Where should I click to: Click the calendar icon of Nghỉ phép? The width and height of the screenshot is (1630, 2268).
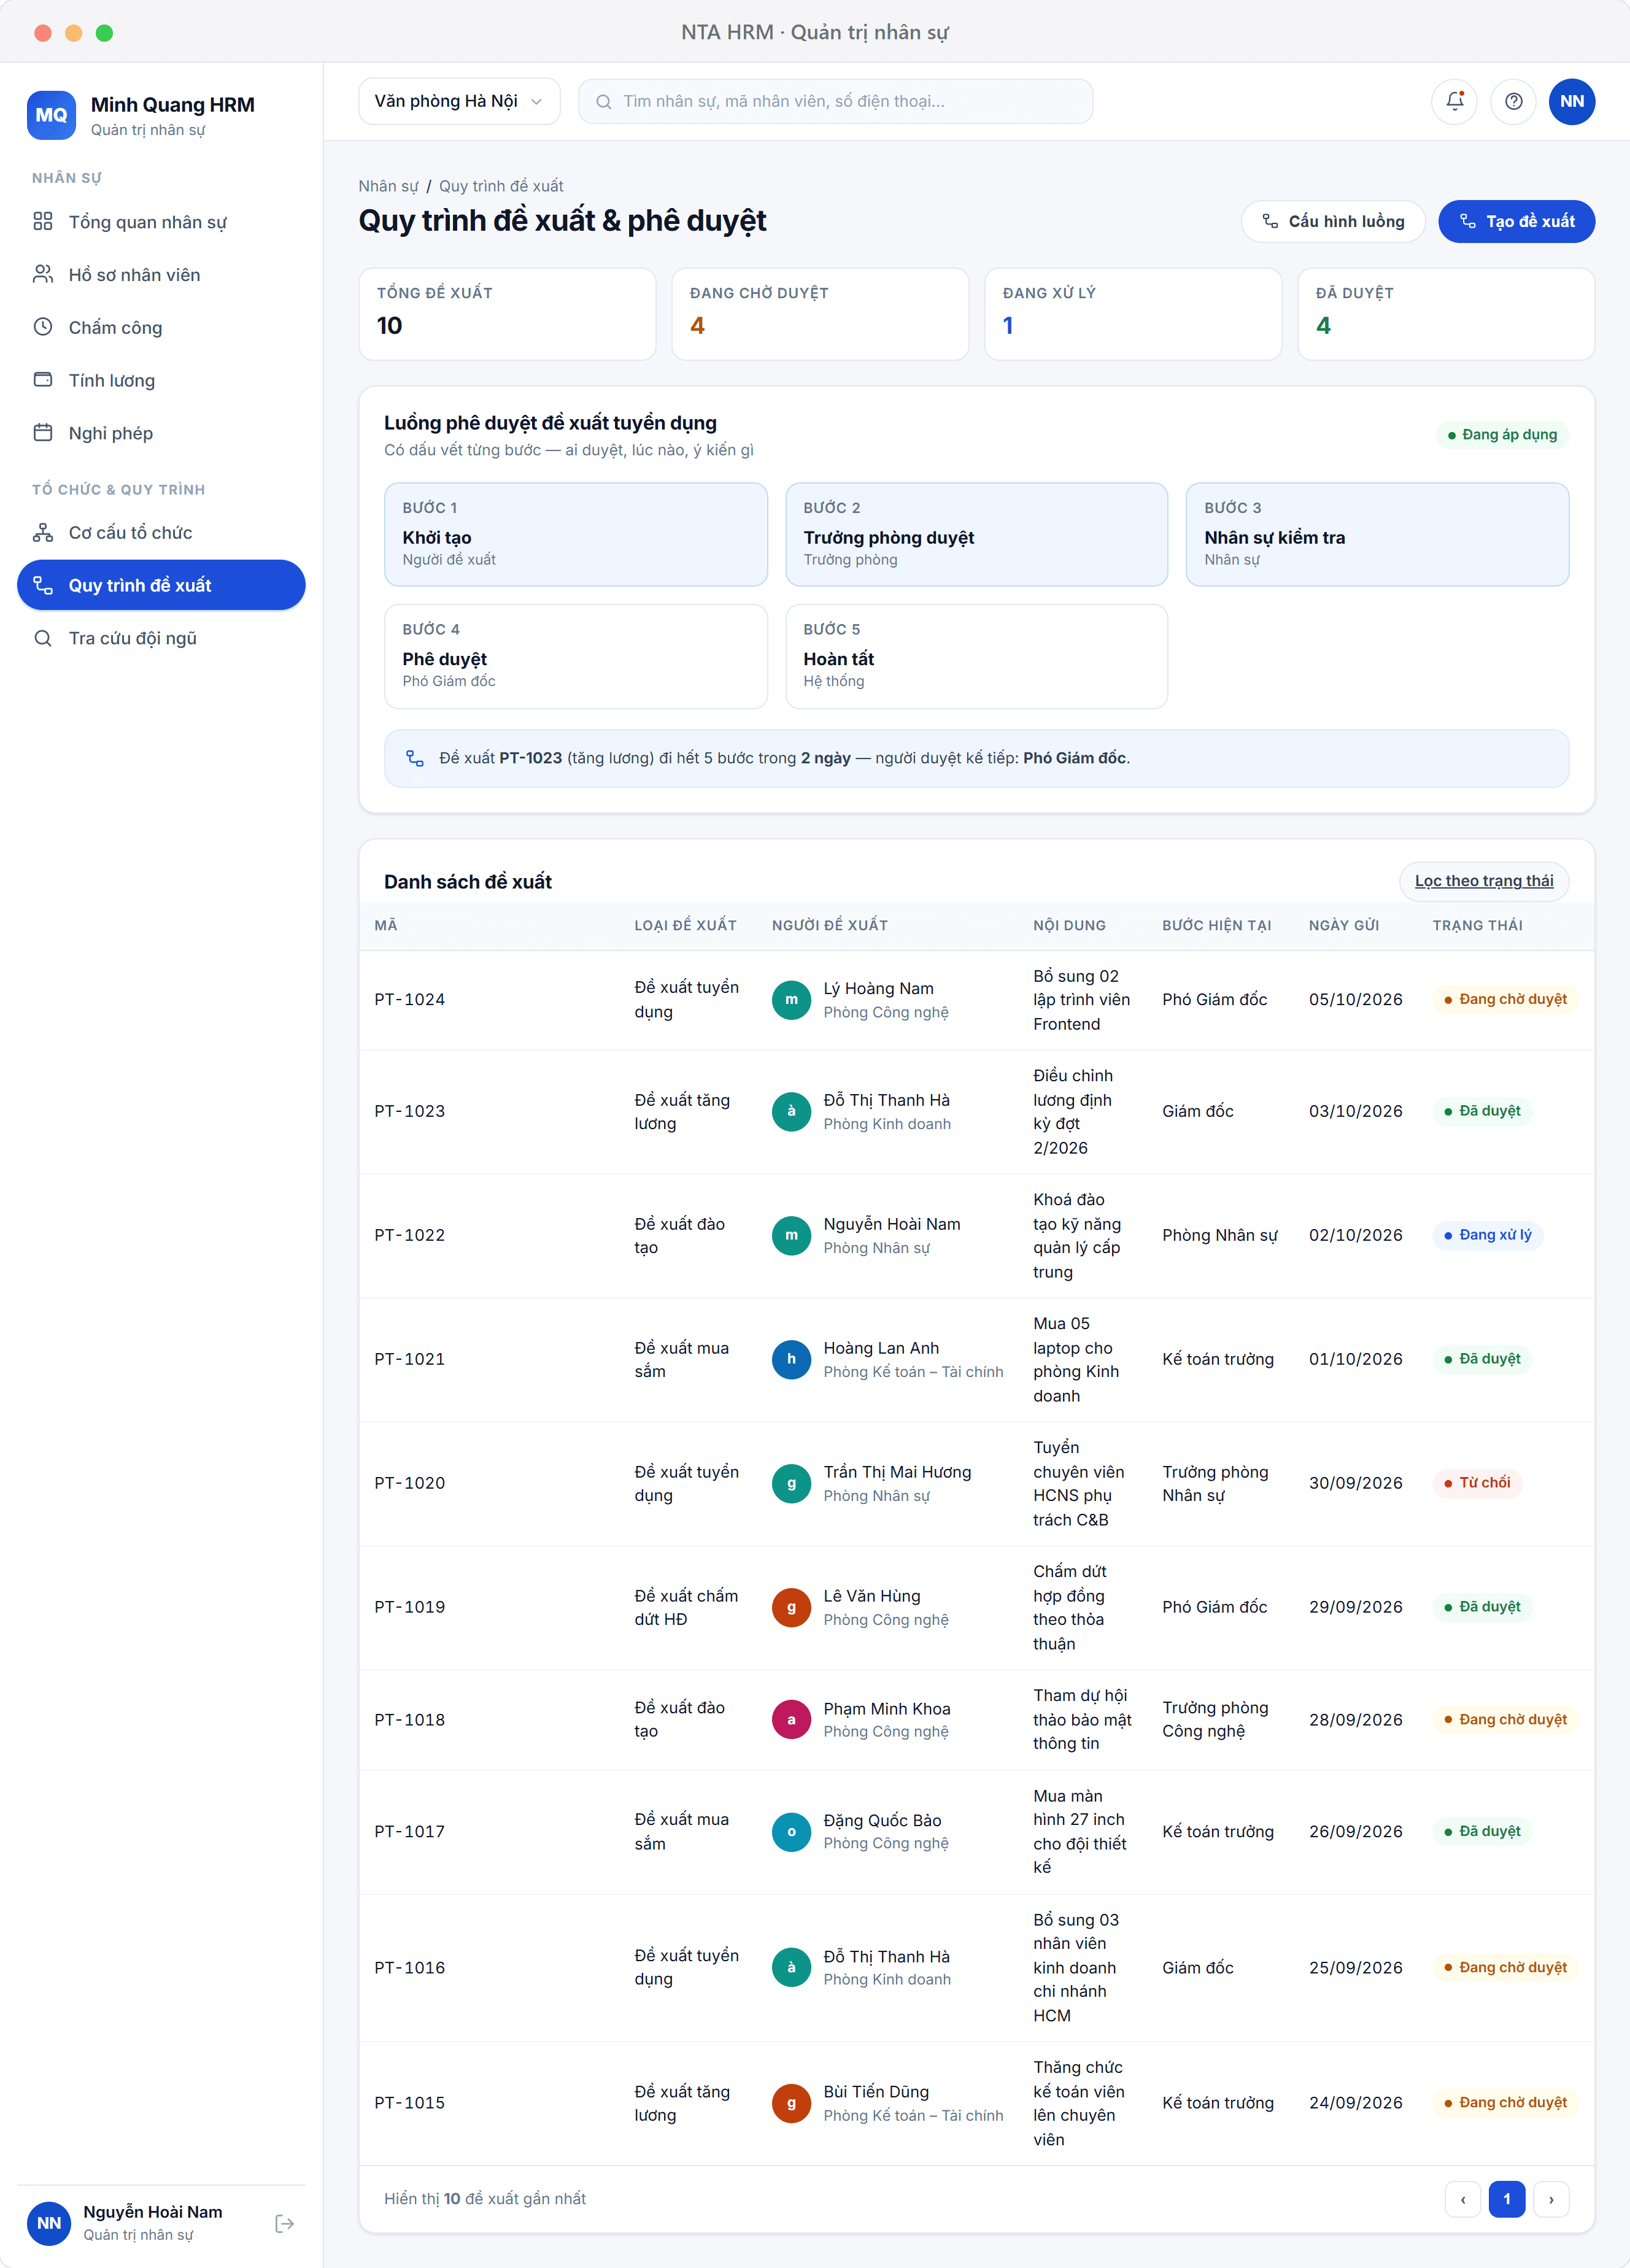point(43,433)
